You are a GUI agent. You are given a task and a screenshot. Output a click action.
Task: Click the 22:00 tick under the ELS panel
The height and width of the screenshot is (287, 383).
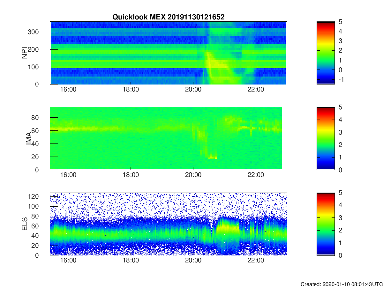tap(256, 261)
